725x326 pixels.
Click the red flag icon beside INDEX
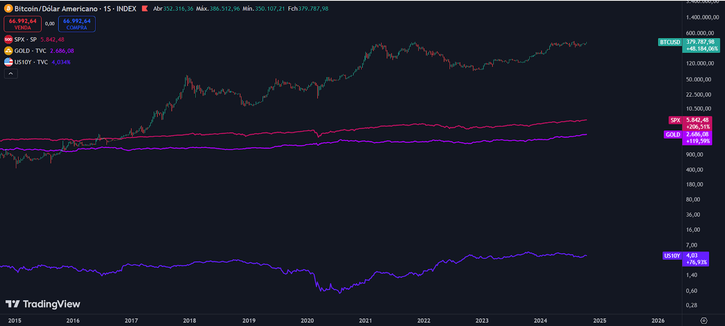145,9
